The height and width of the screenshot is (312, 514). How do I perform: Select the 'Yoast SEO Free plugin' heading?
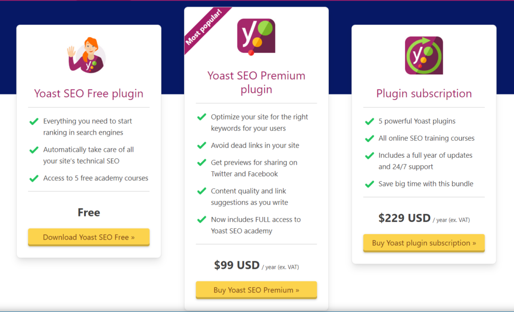[88, 93]
